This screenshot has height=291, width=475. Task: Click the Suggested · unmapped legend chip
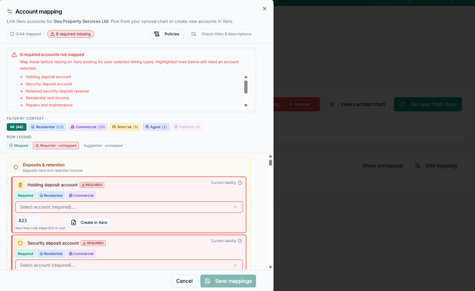103,145
